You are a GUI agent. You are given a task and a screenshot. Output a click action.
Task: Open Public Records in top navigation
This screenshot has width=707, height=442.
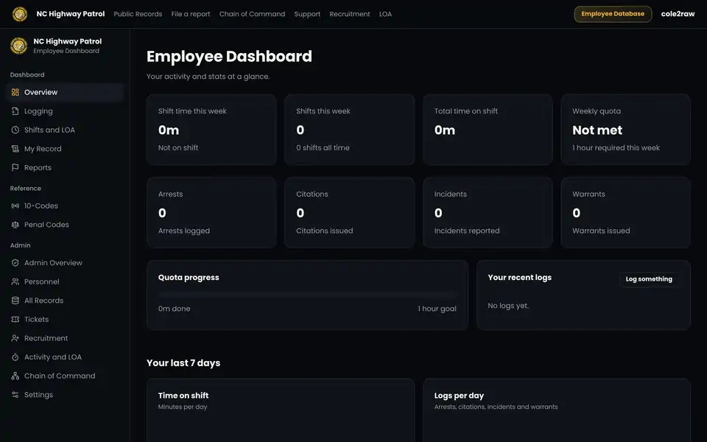(x=138, y=14)
